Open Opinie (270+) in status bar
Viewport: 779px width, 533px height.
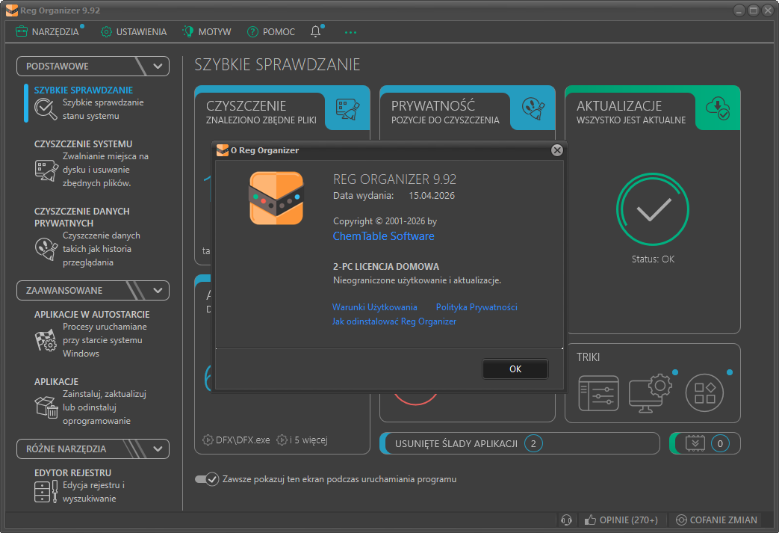pyautogui.click(x=621, y=520)
